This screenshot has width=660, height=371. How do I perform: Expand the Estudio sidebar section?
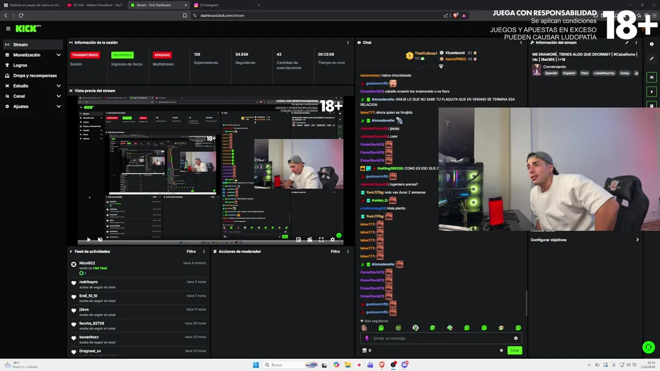point(33,86)
